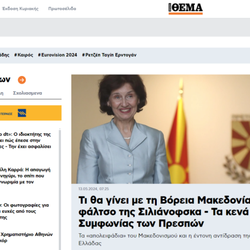Click the 13.05.2024, 07:25 timestamp
Image resolution: width=250 pixels, height=250 pixels.
(x=94, y=189)
